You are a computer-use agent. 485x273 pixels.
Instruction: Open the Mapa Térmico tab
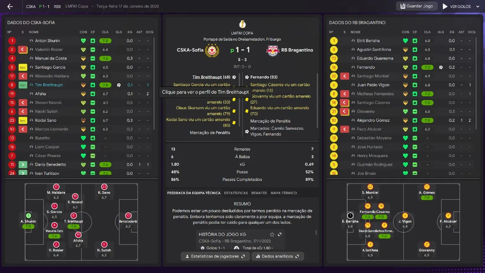click(x=284, y=193)
